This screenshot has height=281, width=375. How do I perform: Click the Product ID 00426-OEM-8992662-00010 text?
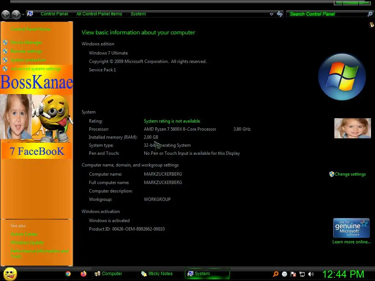[127, 229]
